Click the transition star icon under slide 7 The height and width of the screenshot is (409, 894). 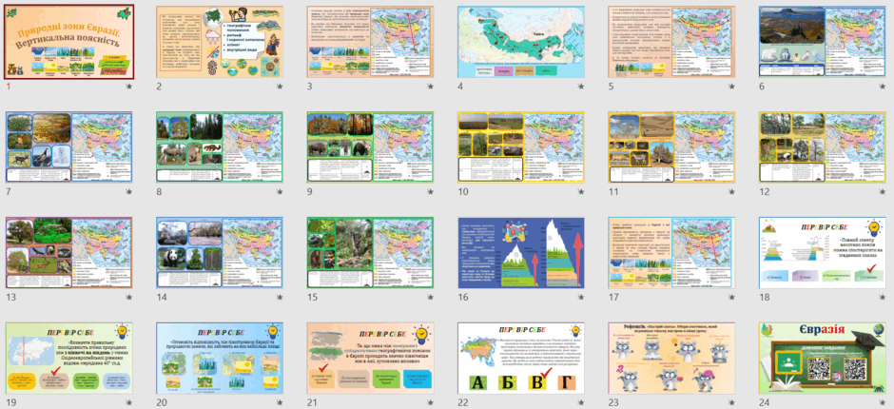pyautogui.click(x=129, y=192)
